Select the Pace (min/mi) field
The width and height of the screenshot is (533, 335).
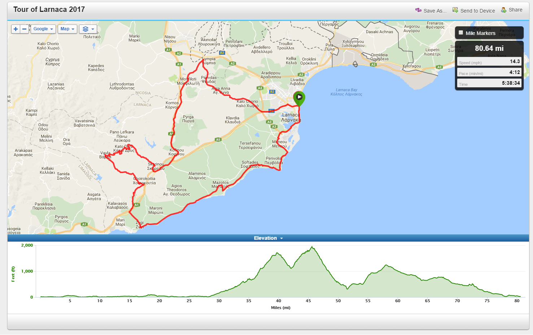point(489,72)
